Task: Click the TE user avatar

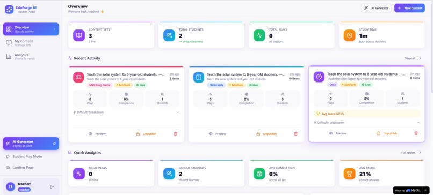Action: 11,187
